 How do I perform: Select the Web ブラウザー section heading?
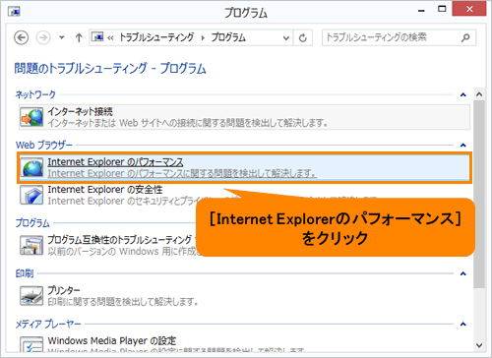pyautogui.click(x=44, y=145)
